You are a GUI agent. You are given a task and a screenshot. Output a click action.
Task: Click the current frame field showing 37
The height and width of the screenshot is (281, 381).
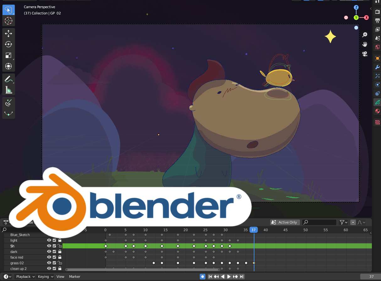click(371, 277)
